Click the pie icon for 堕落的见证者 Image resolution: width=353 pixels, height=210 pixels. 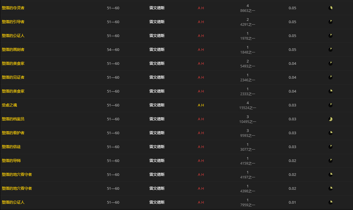(330, 77)
